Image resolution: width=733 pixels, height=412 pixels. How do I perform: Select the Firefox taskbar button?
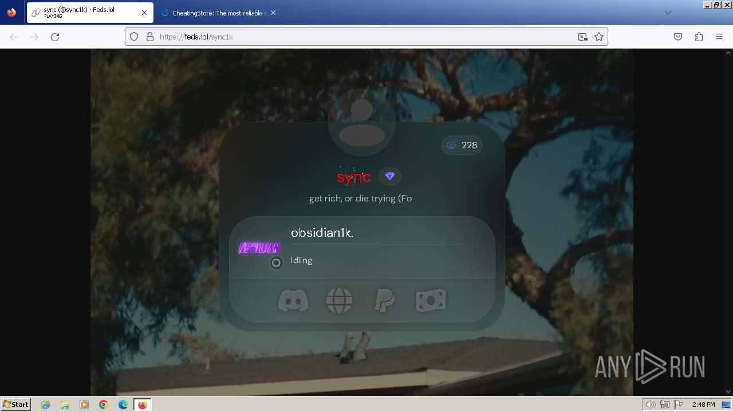(143, 405)
